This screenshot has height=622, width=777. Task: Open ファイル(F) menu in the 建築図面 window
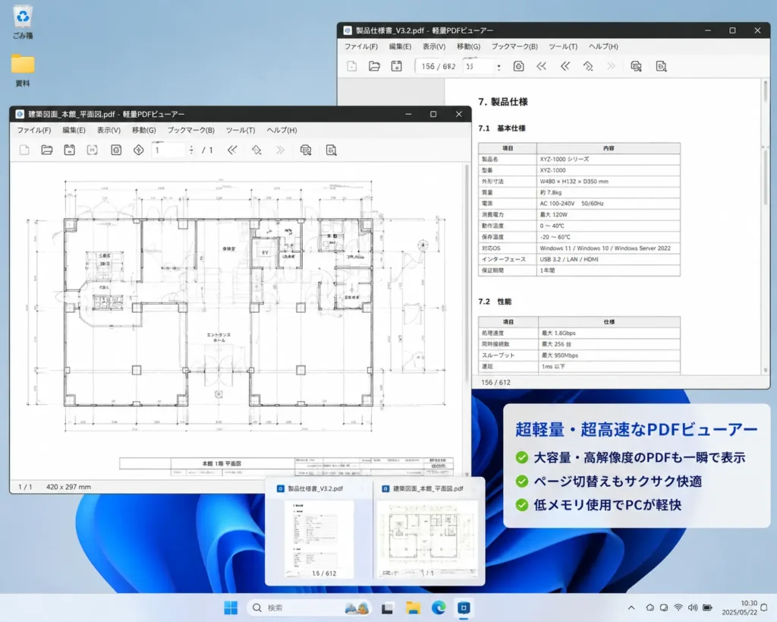[x=34, y=130]
